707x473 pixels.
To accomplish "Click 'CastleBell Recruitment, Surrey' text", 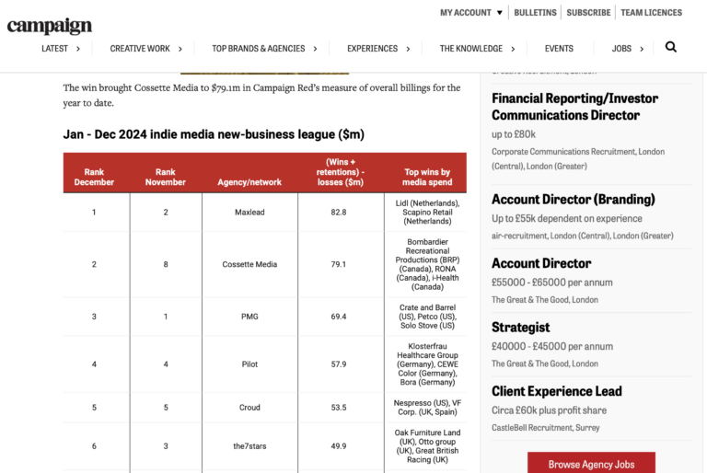I will [546, 428].
